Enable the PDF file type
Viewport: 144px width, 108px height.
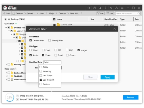(x=67, y=50)
